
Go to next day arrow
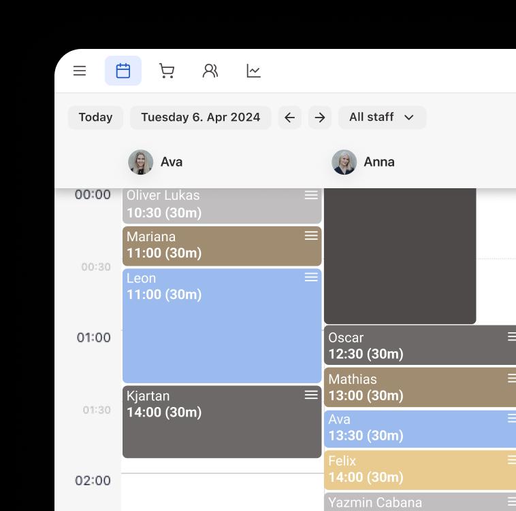point(320,118)
